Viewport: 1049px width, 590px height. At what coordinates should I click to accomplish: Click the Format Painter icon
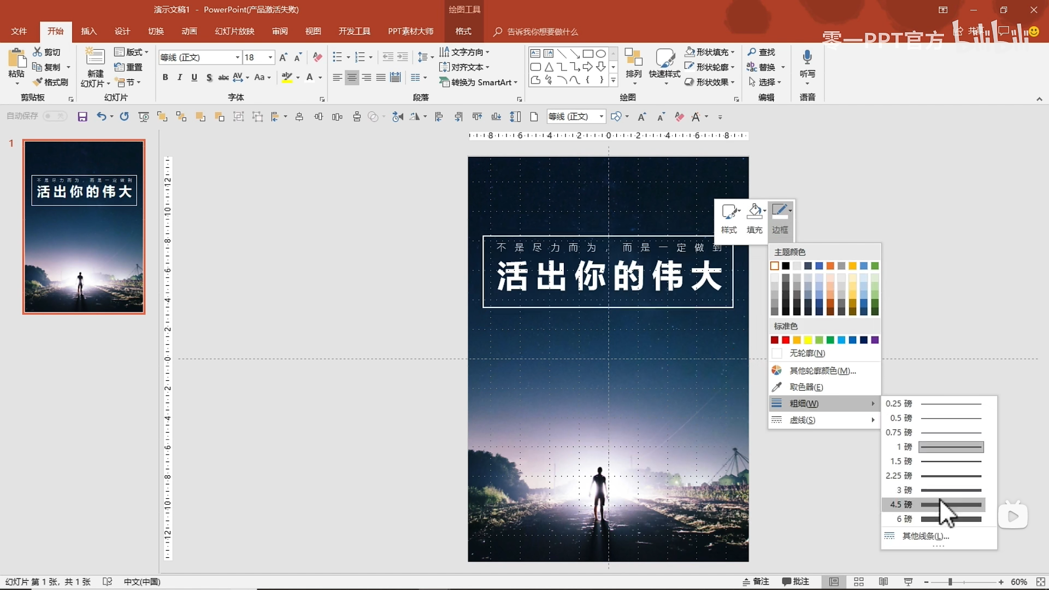pos(37,82)
